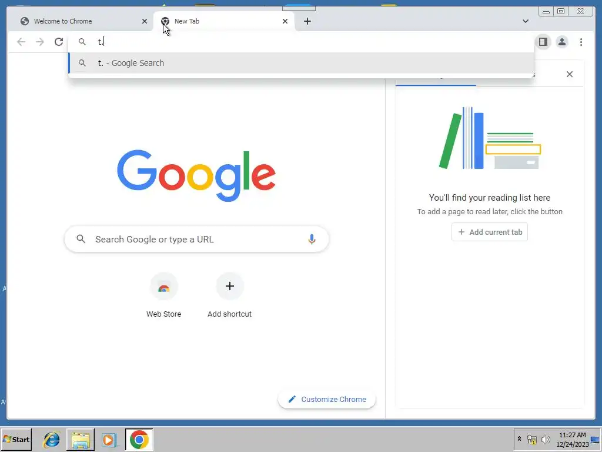
Task: Click the Show desktop tray button
Action: [596, 439]
